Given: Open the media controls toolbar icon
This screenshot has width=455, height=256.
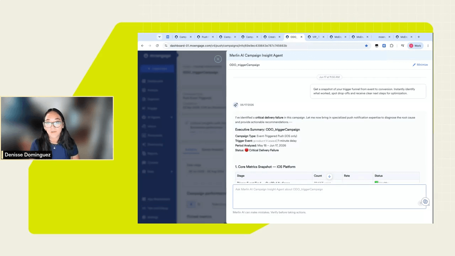Looking at the screenshot, I should [402, 46].
